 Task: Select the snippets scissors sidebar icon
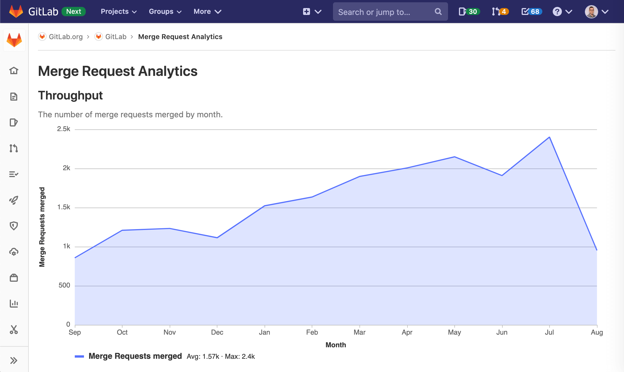(14, 329)
